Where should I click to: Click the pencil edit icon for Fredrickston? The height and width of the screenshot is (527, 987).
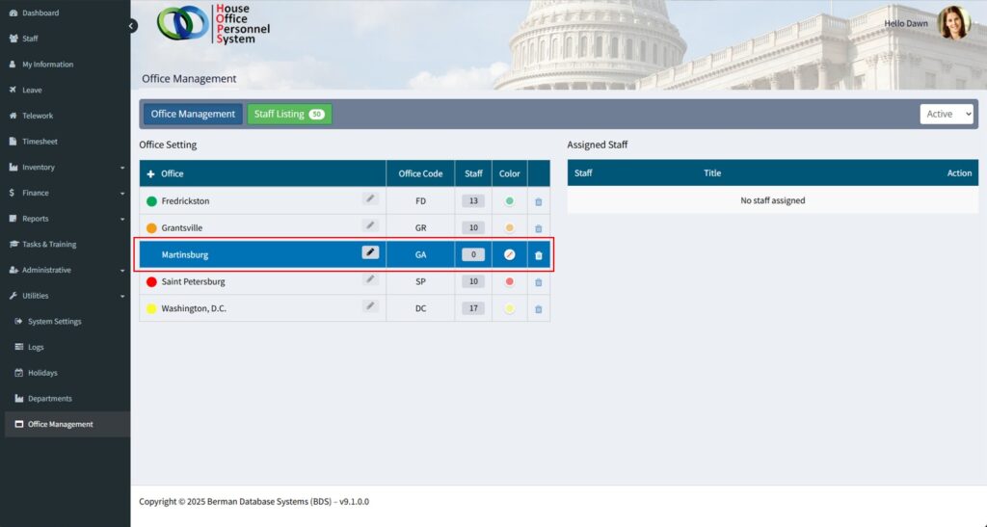click(x=370, y=198)
